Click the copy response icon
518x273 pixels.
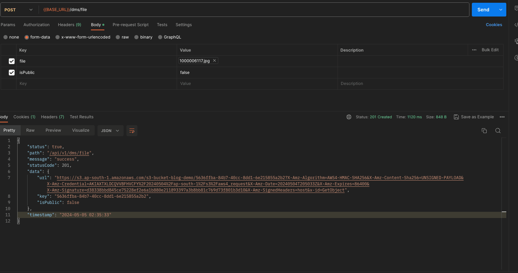click(x=484, y=131)
